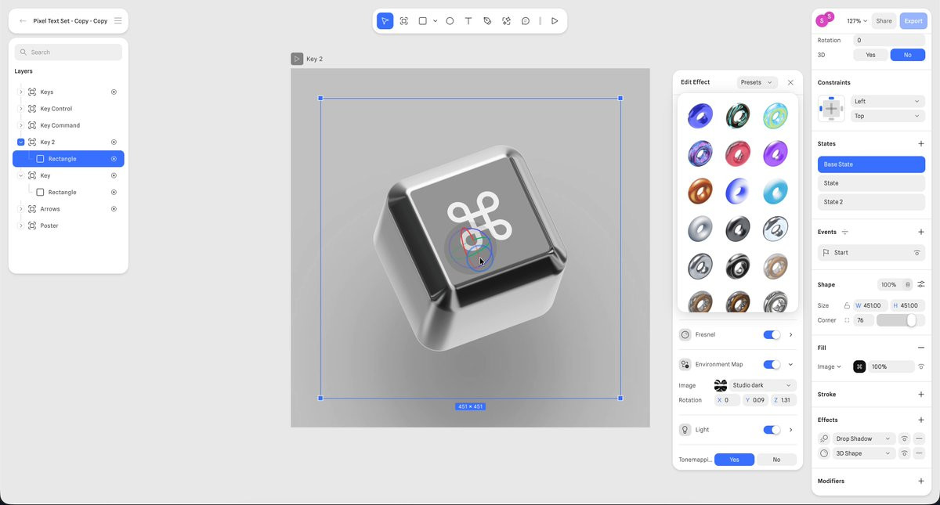The height and width of the screenshot is (505, 940).
Task: Add a modifier with plus icon
Action: [x=921, y=481]
